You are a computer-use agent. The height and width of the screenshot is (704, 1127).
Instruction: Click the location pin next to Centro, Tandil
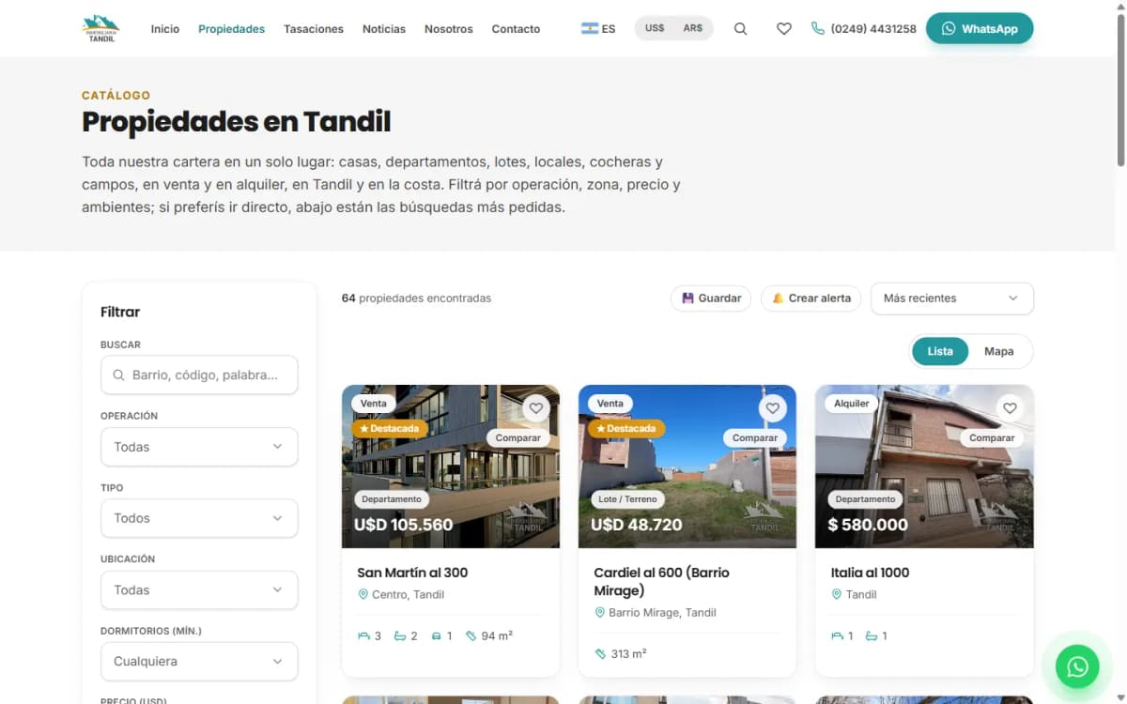pos(363,594)
